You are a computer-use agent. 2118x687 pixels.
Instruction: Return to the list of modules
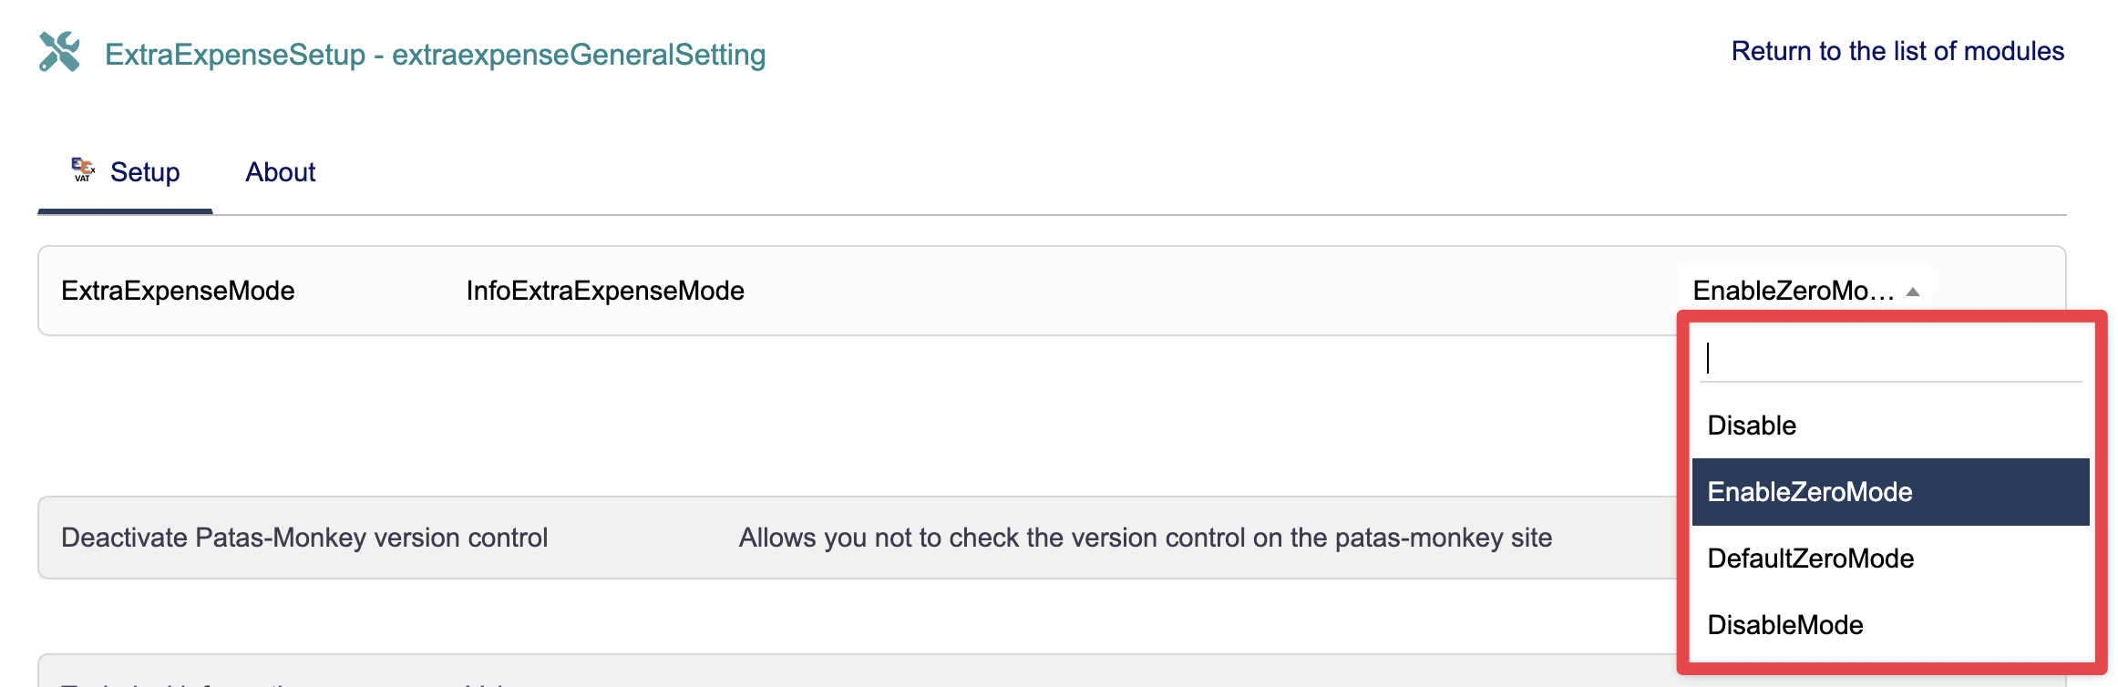[x=1897, y=51]
